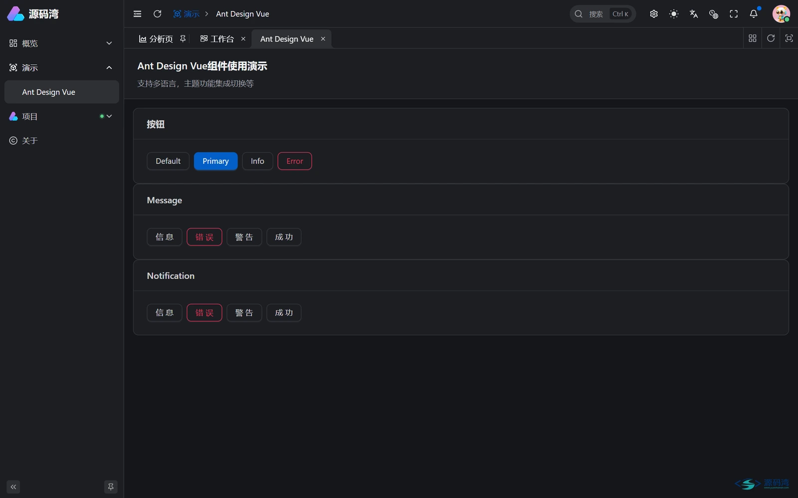The height and width of the screenshot is (498, 798).
Task: Open Ant Design Vue sidebar item
Action: coord(62,92)
